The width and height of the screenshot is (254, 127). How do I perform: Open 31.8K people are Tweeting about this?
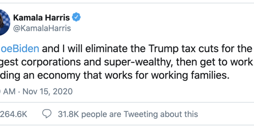click(128, 114)
